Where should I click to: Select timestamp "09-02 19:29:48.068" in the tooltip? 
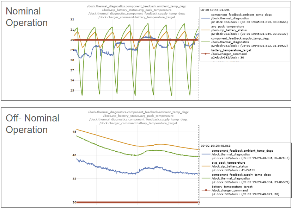click(x=215, y=146)
